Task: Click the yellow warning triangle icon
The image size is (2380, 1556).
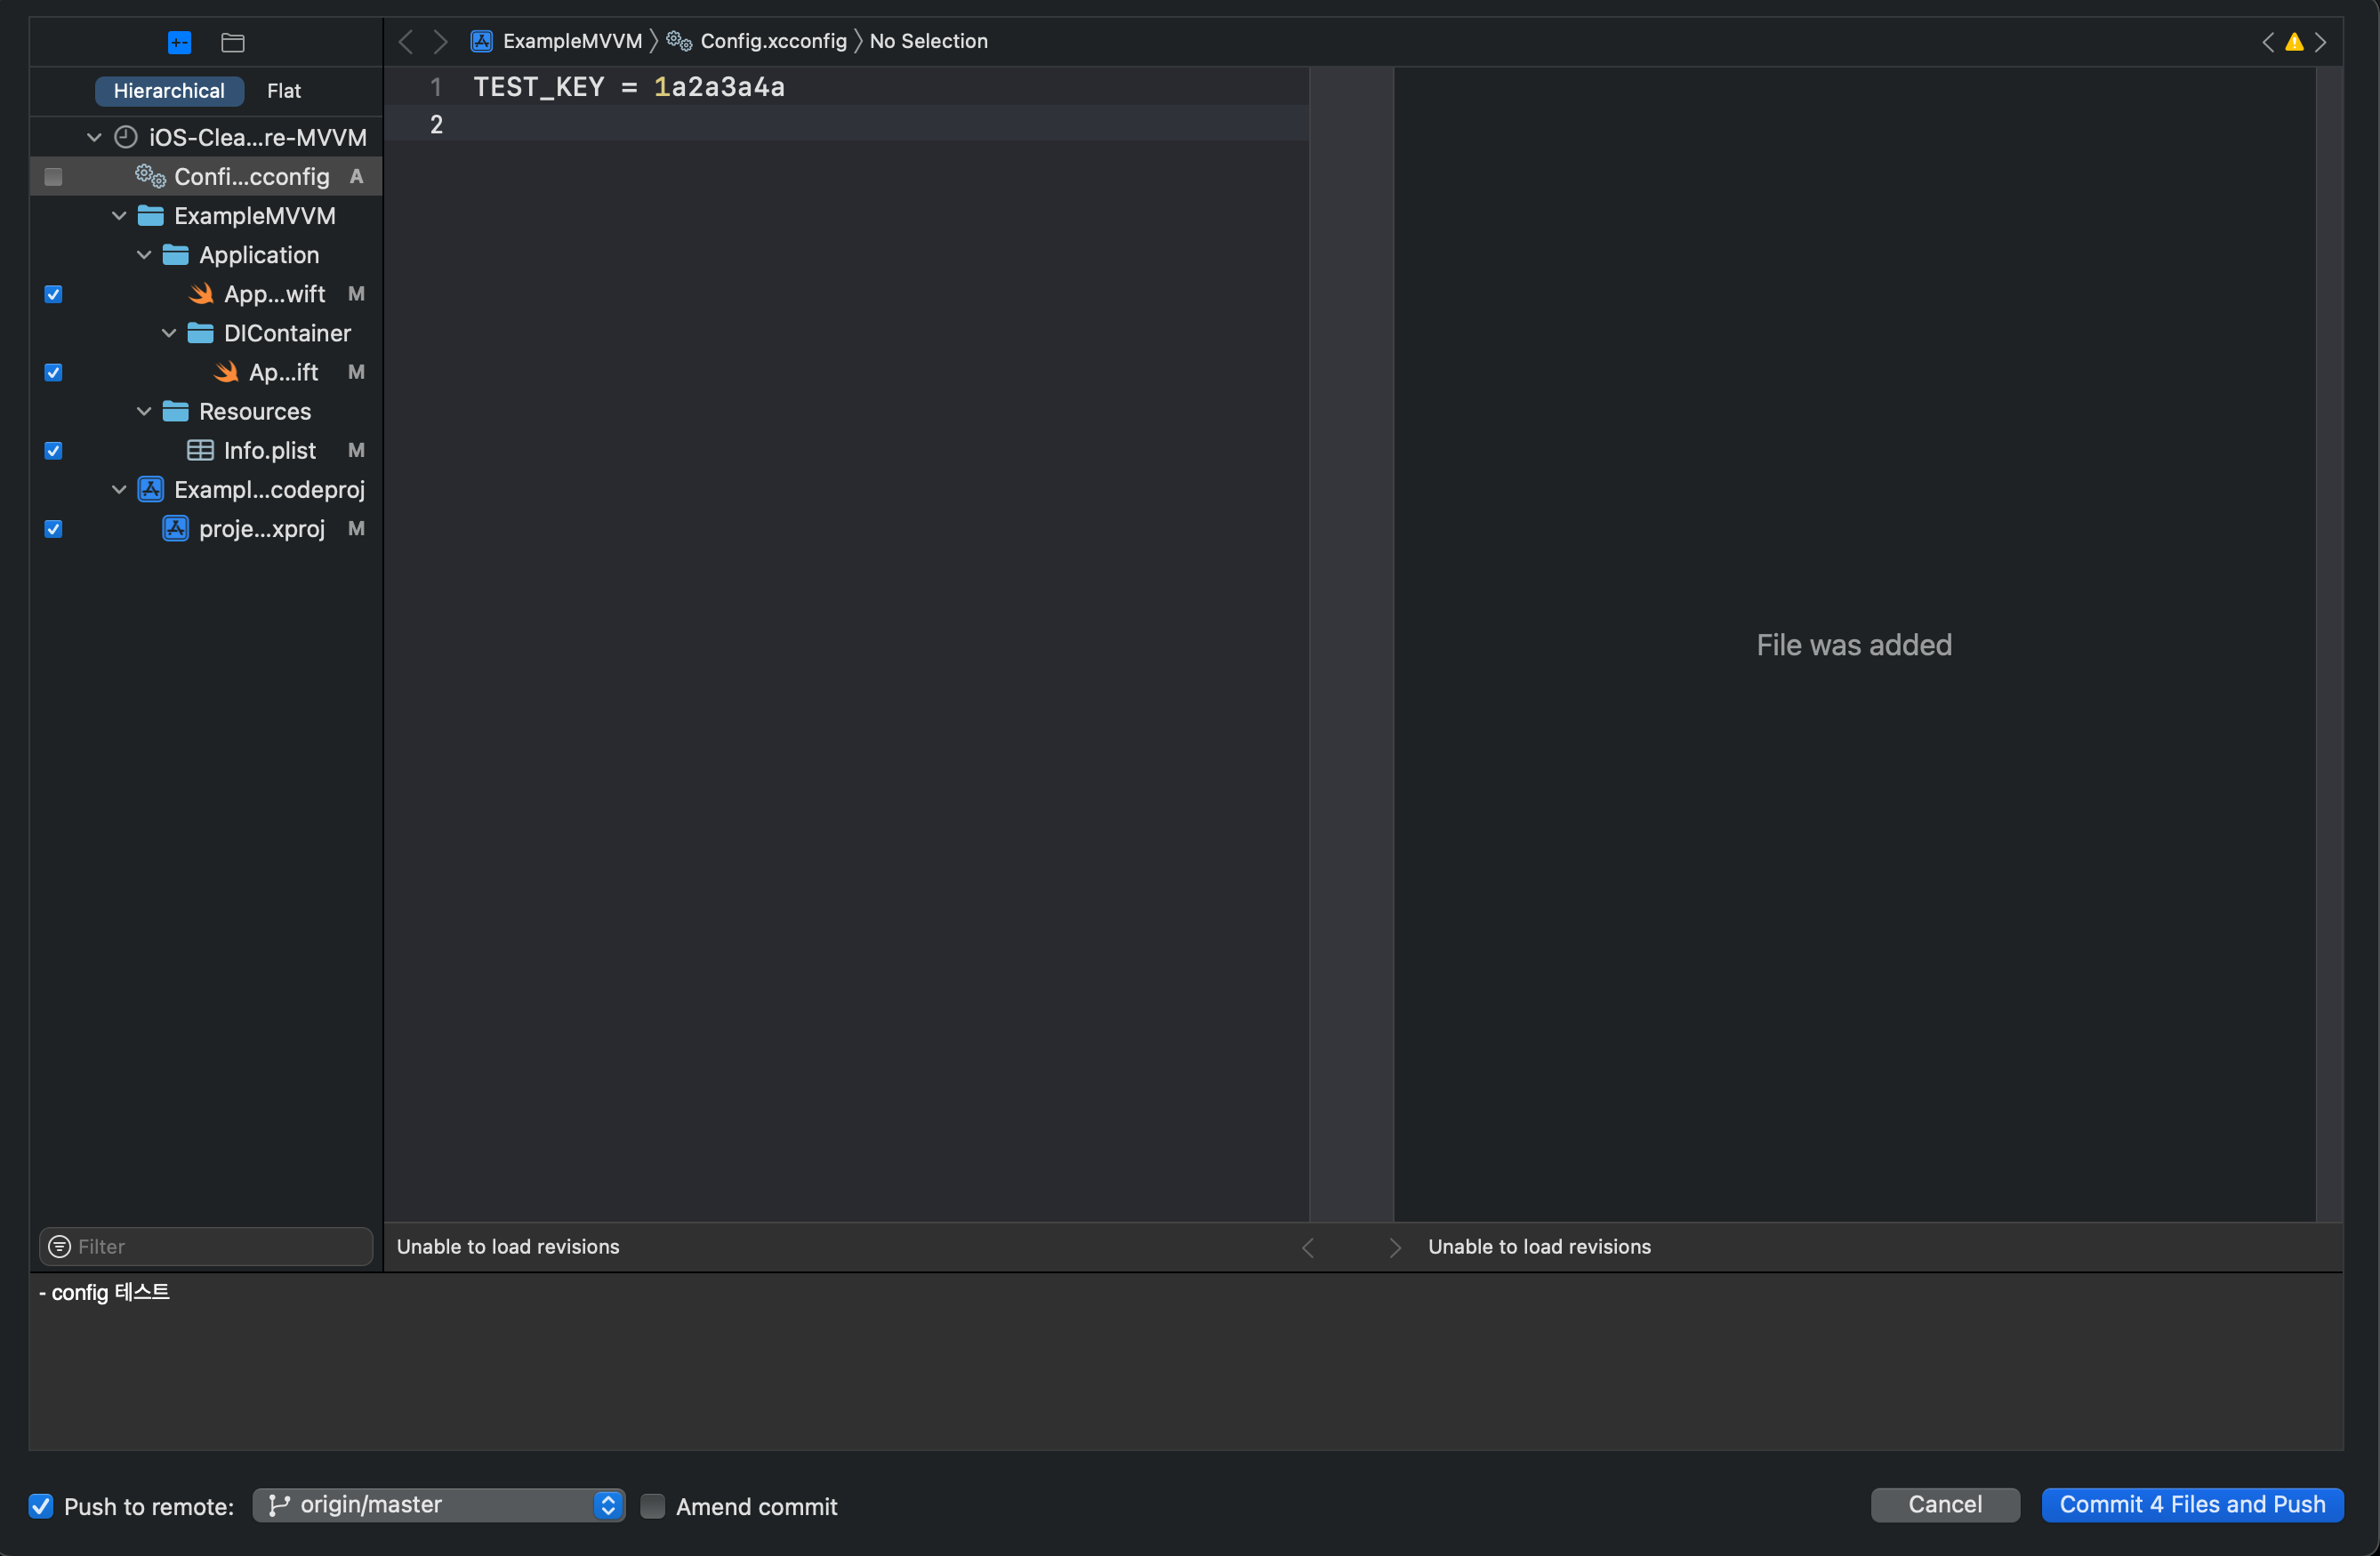Action: click(x=2294, y=42)
